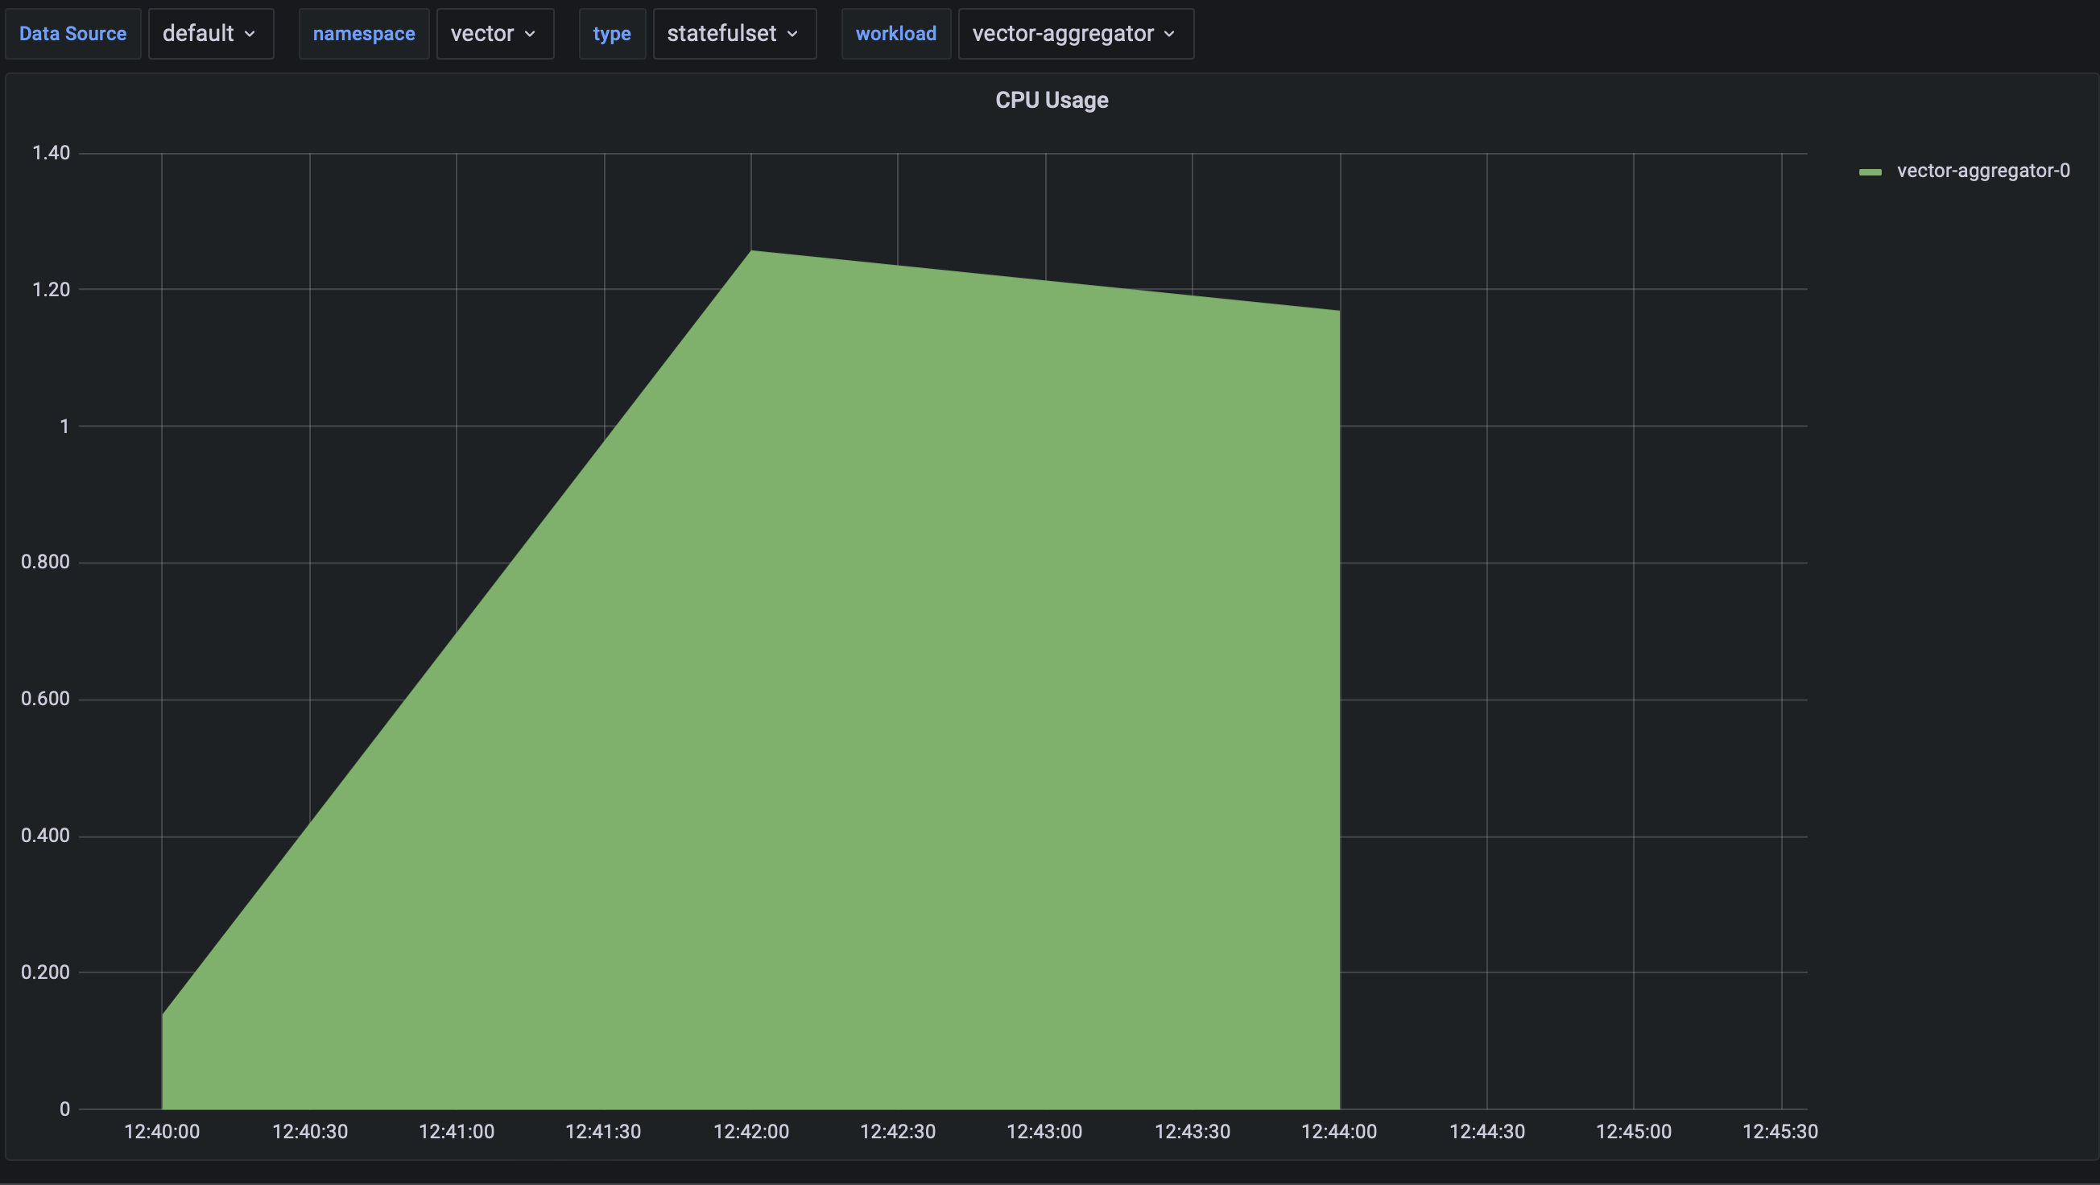
Task: Expand the namespace vector dropdown
Action: (494, 34)
